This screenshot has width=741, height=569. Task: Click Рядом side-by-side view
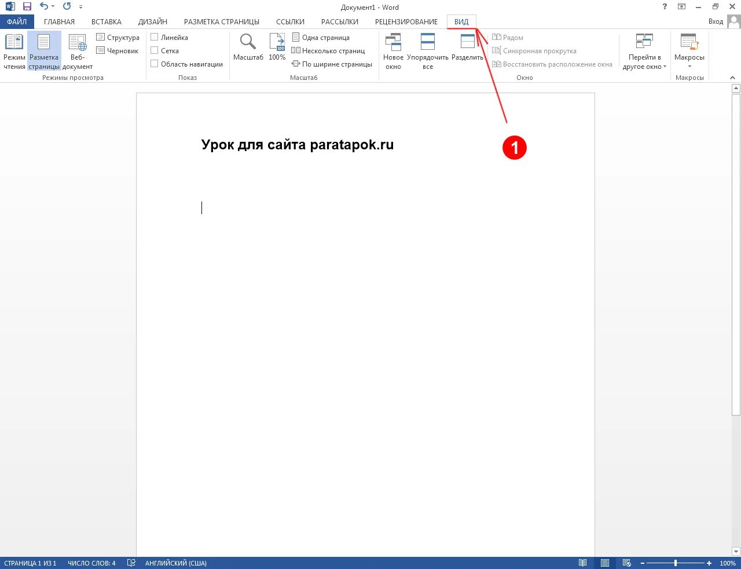pyautogui.click(x=508, y=38)
